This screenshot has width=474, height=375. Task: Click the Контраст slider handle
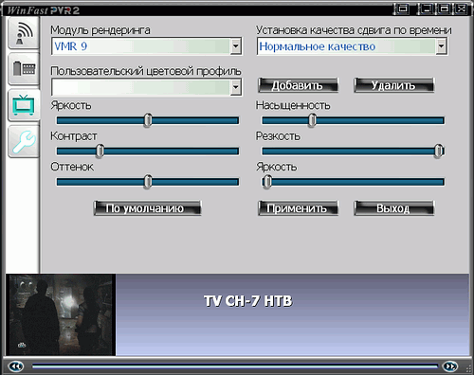tap(100, 151)
